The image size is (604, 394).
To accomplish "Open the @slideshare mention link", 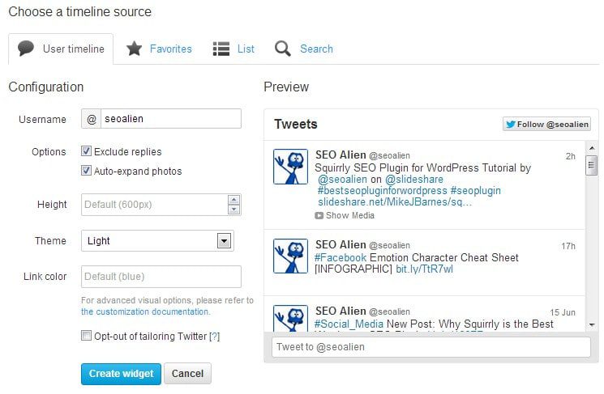I will pos(414,180).
